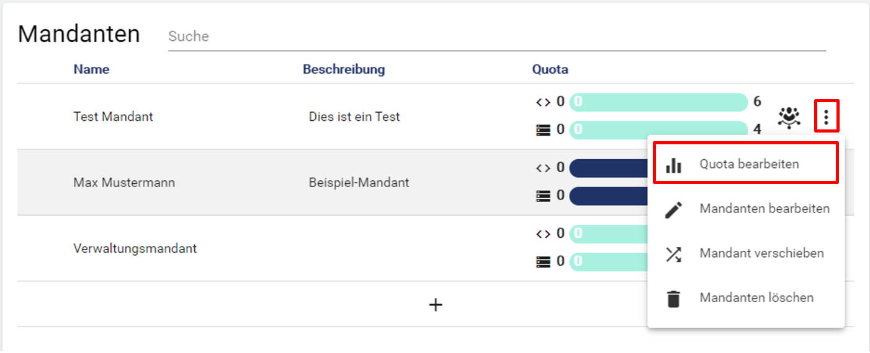The width and height of the screenshot is (870, 353).
Task: Click the code brackets quota icon for Test Mandant
Action: [543, 102]
